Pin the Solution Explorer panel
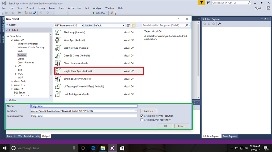Screen dimensions: 272x152 [265, 19]
